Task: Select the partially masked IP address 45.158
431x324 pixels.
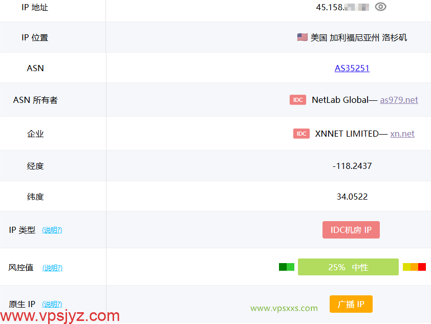Action: coord(342,7)
